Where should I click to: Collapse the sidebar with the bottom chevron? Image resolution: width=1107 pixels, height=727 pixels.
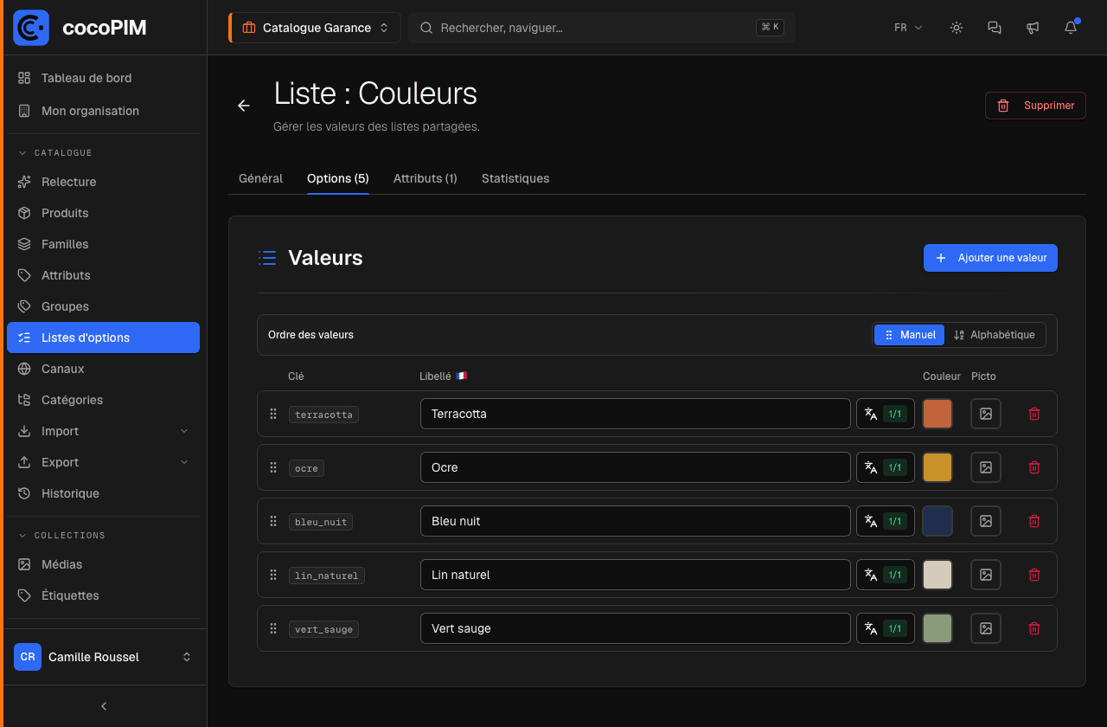104,706
